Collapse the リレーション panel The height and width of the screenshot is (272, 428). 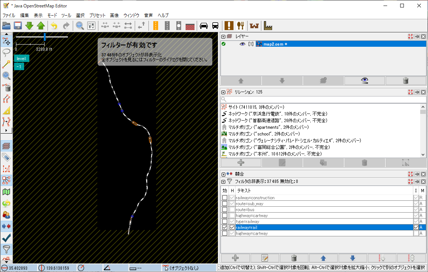[x=223, y=92]
